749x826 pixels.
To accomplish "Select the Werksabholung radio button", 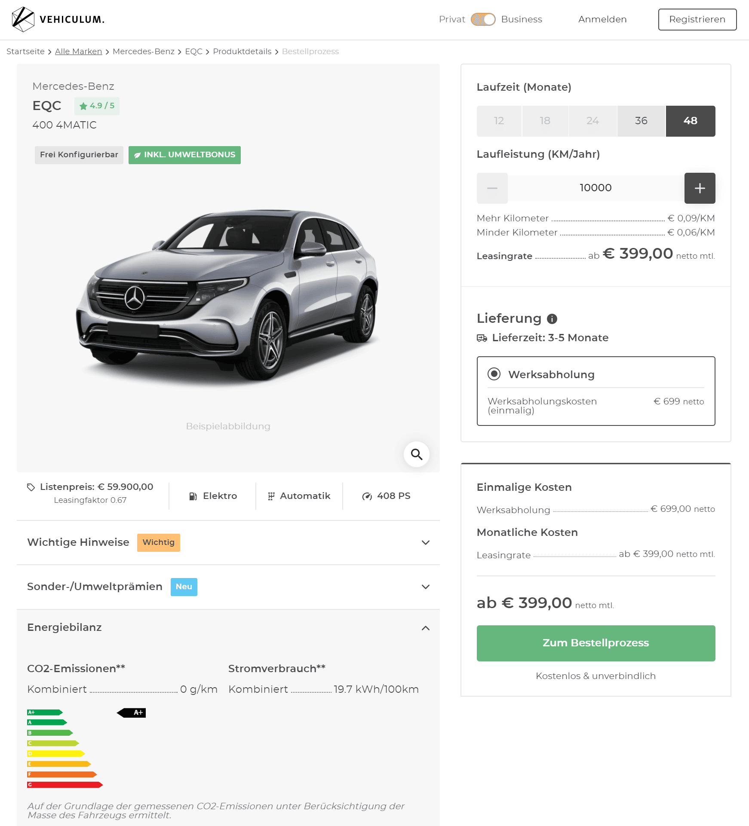I will [494, 374].
